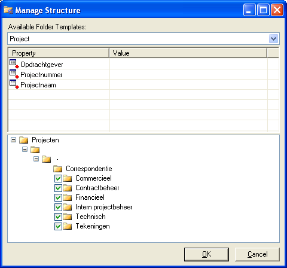The width and height of the screenshot is (287, 268).
Task: Click the Technisch folder icon
Action: point(68,217)
